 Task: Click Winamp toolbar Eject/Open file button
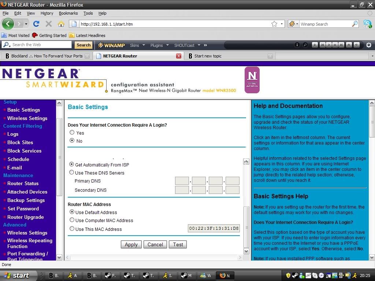coord(349,45)
